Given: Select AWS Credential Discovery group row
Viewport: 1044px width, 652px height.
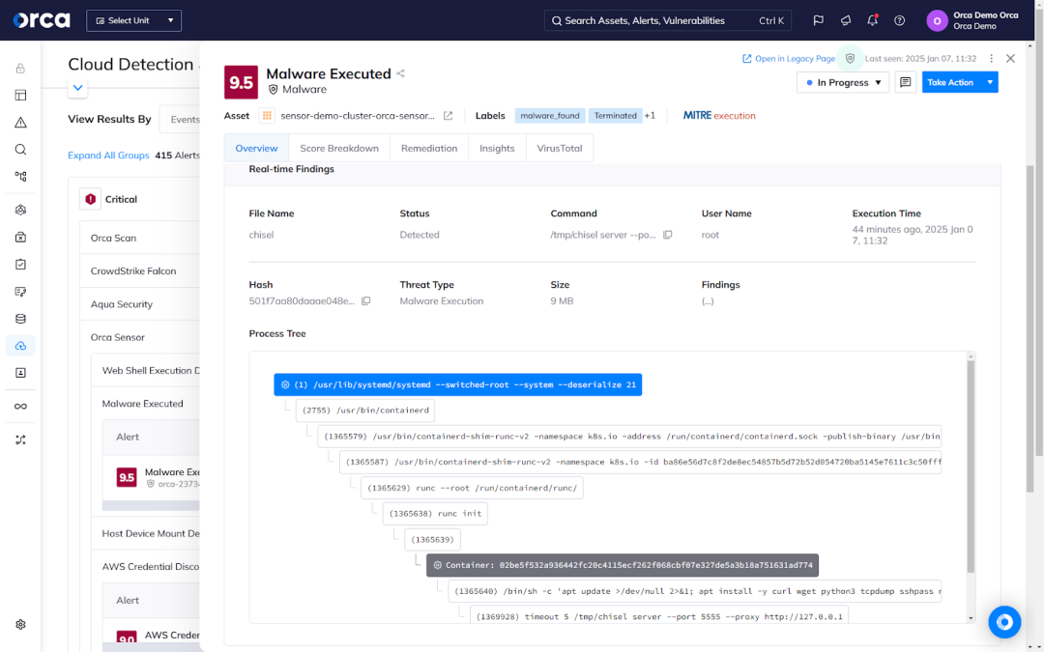Looking at the screenshot, I should point(145,567).
